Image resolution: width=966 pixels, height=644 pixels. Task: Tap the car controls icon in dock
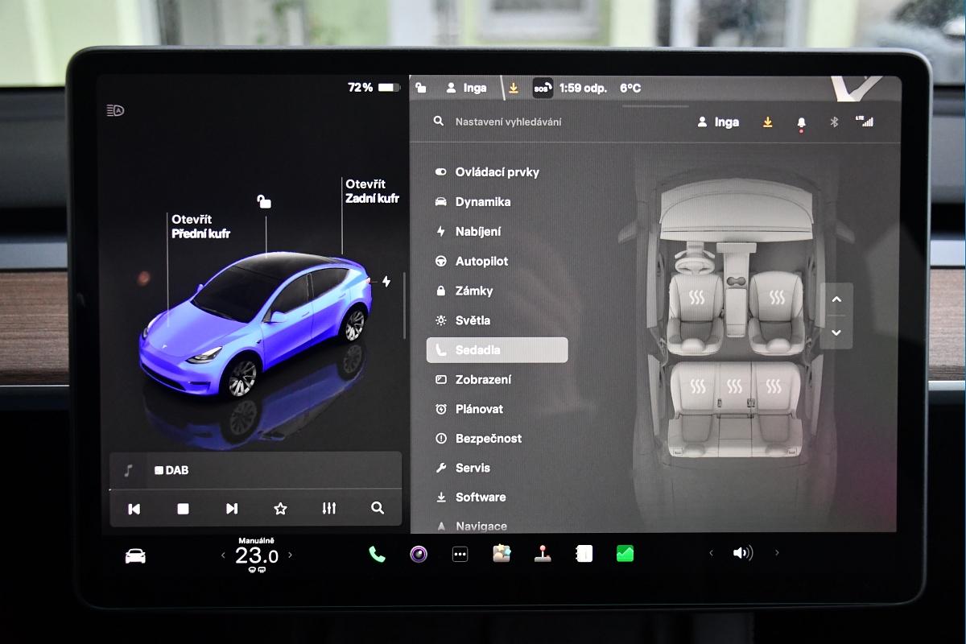[x=135, y=555]
